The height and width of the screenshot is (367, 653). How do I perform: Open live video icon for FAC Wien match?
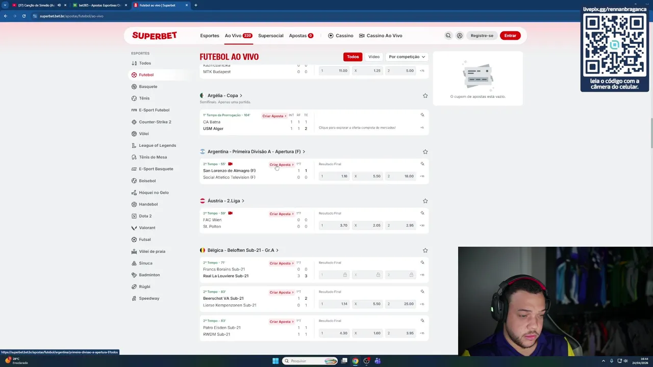tap(230, 213)
